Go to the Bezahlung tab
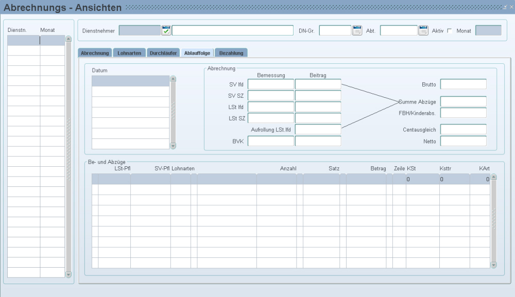 [231, 53]
